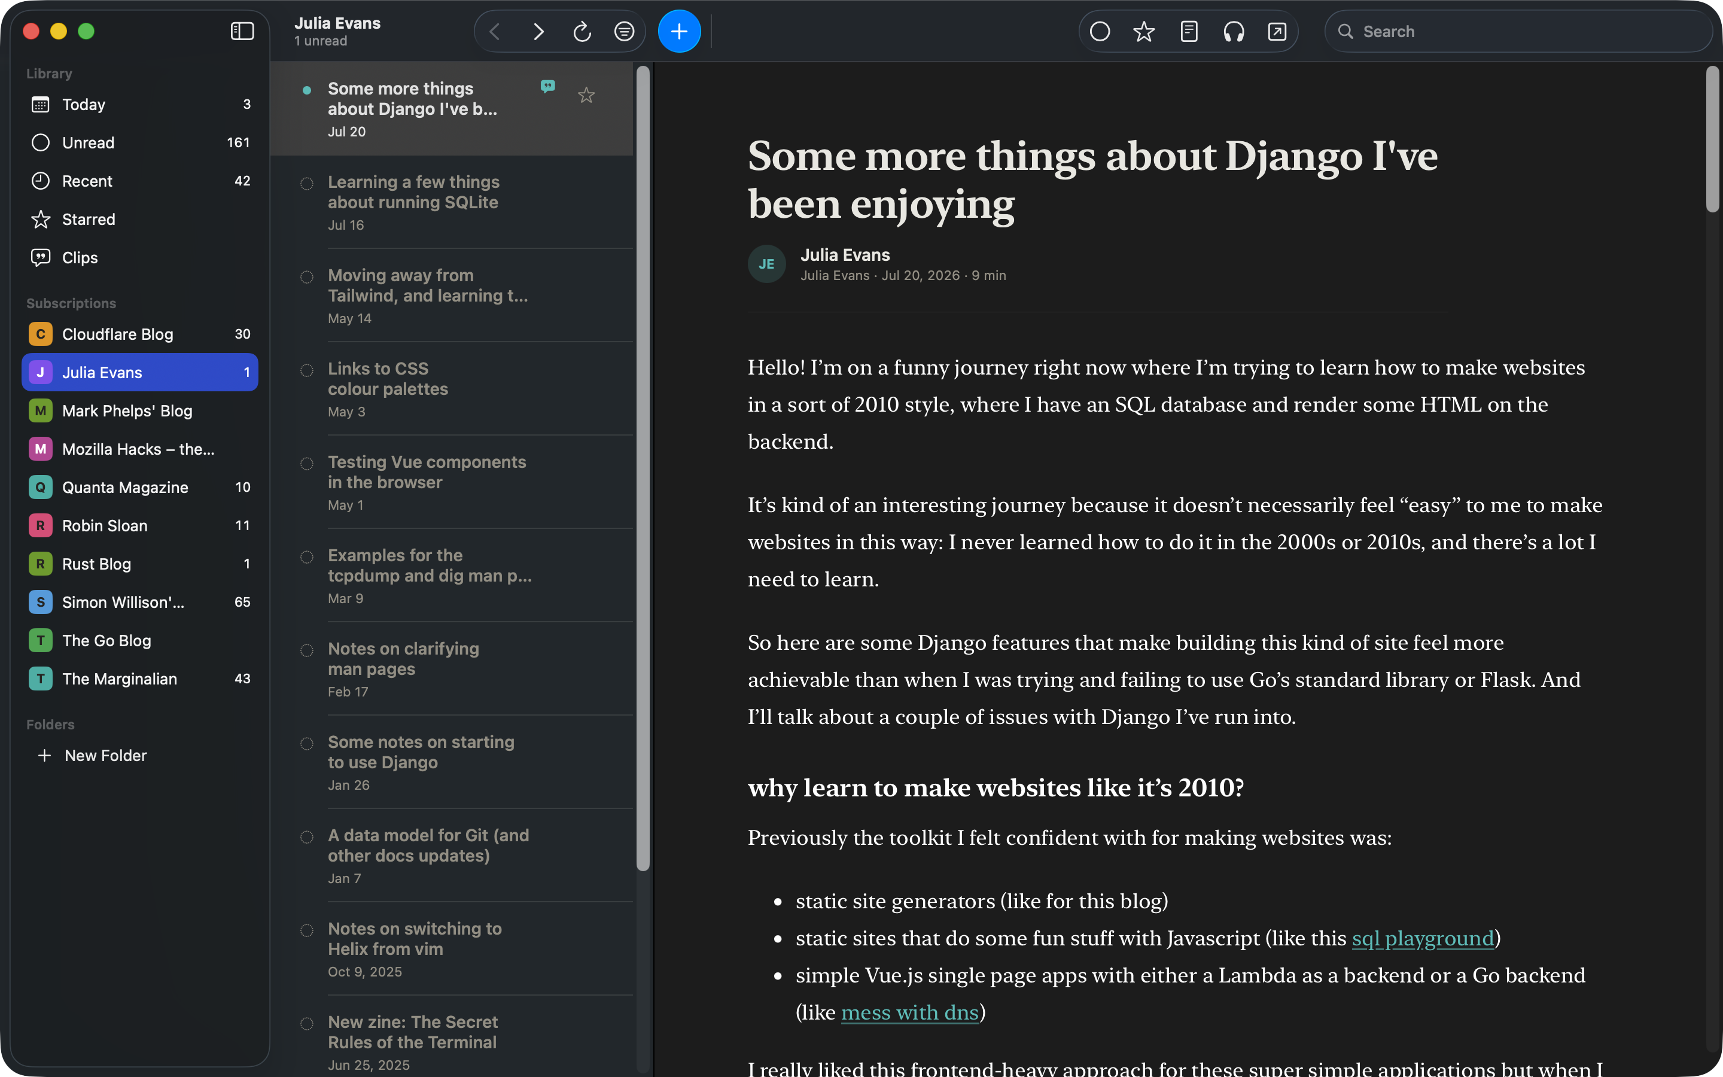Viewport: 1723px width, 1077px height.
Task: Star the open article from toolbar
Action: click(1144, 31)
